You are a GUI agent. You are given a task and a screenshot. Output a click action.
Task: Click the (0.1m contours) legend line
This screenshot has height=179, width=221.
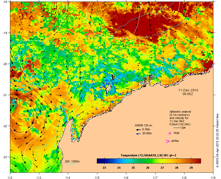point(179,115)
